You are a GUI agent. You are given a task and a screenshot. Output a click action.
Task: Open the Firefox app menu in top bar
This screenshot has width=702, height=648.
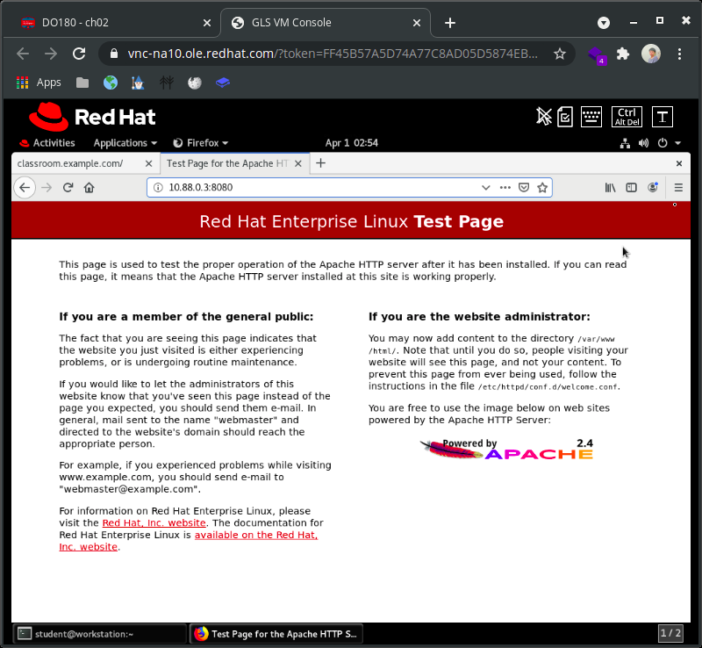201,143
